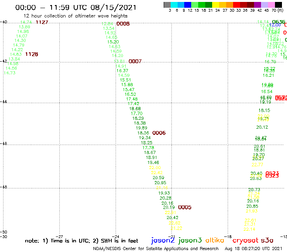Select the black swatch ending the legend
Viewport: 287px width, 252px height.
(278, 5)
